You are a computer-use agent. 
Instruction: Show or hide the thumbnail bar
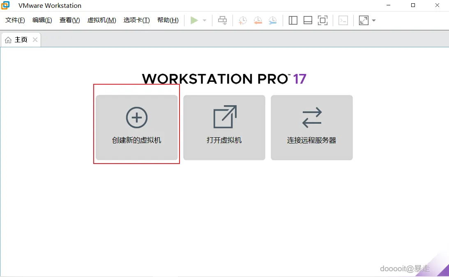(308, 20)
